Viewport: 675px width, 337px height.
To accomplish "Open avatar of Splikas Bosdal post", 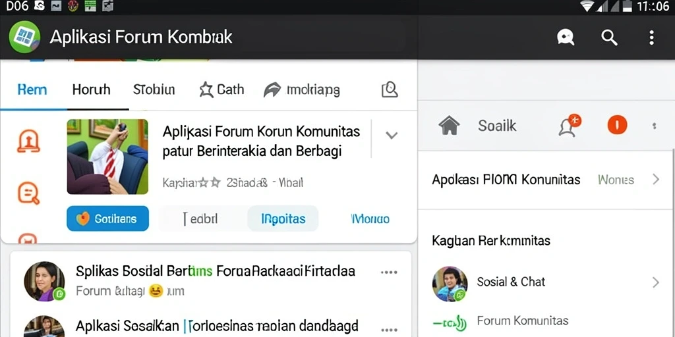I will pyautogui.click(x=44, y=281).
